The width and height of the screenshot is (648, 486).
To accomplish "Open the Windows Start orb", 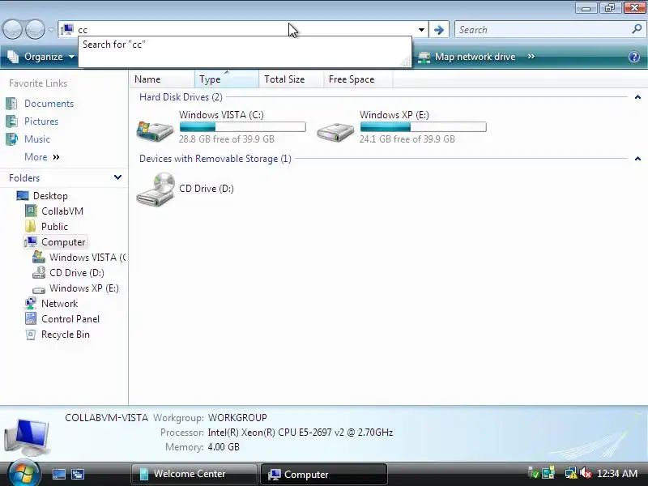I will point(23,473).
